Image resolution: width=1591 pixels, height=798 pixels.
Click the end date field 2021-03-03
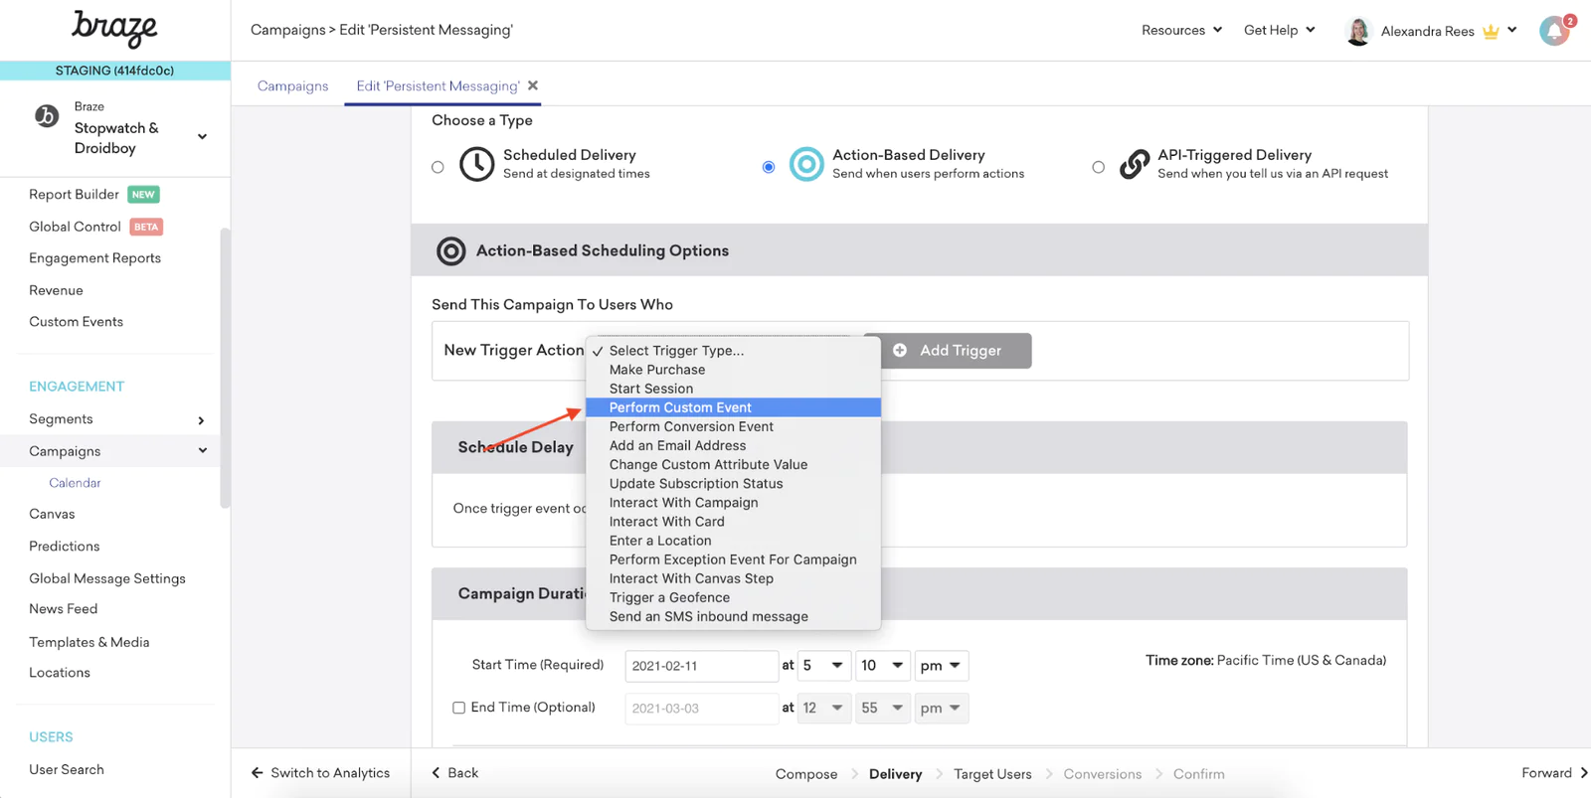701,709
